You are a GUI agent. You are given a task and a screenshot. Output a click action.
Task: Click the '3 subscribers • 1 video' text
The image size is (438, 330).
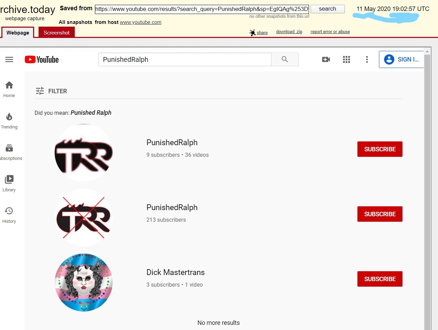coord(174,285)
